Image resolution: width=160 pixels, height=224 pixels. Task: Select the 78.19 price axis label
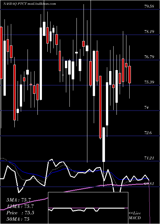tap(149, 32)
